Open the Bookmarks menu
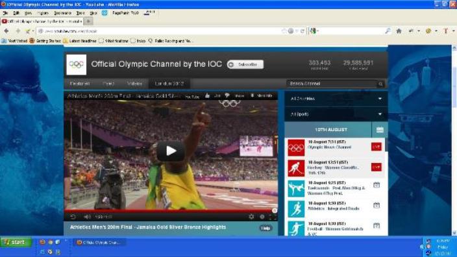 (x=63, y=13)
